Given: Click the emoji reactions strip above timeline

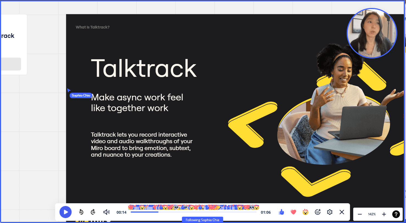Looking at the screenshot, I should click(x=194, y=207).
